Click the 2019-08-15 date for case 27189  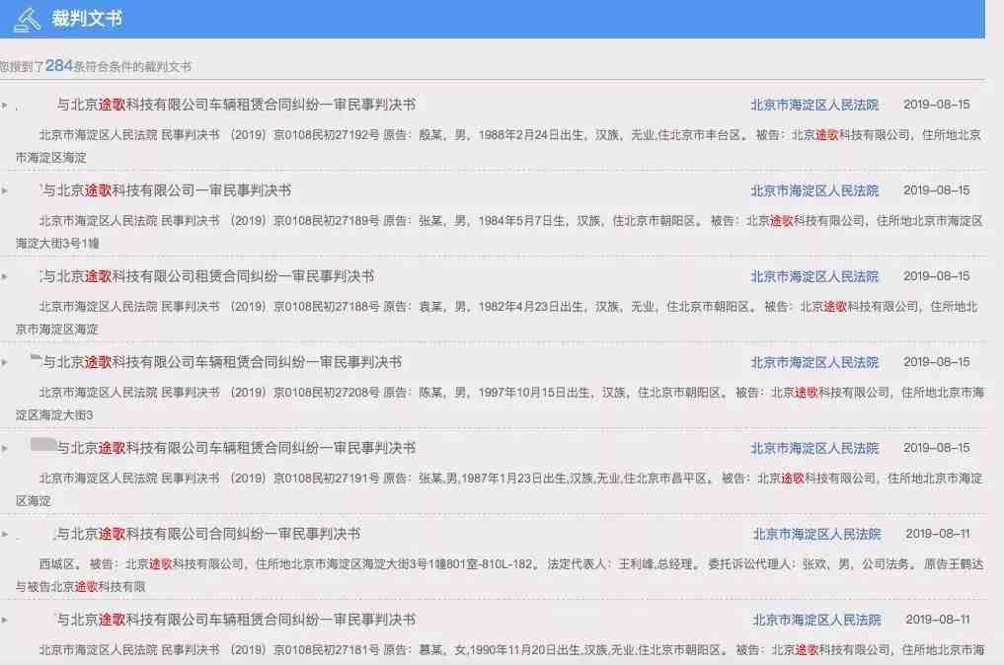[x=936, y=190]
